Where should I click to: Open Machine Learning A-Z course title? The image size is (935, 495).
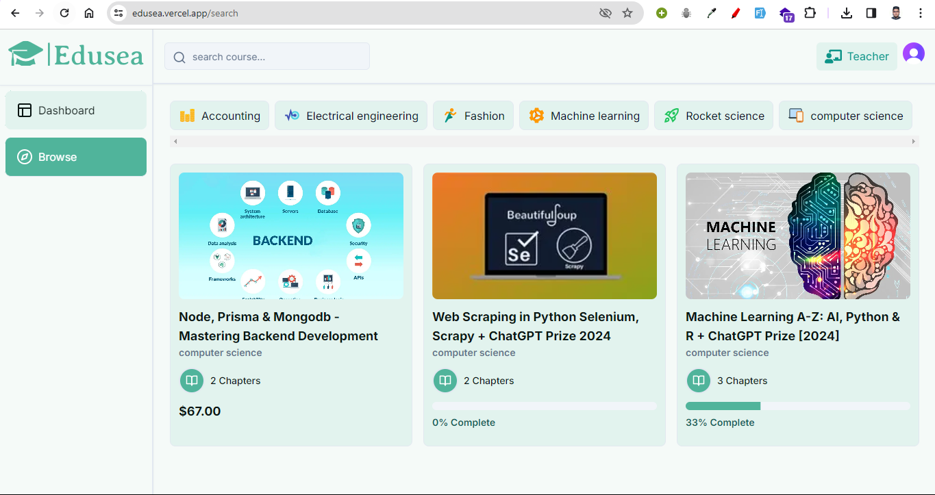[793, 327]
